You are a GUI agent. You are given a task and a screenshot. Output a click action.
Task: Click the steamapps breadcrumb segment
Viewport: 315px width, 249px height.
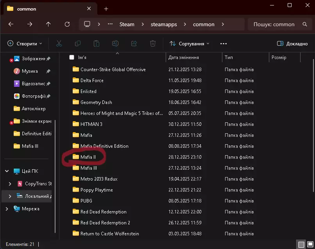pos(164,24)
